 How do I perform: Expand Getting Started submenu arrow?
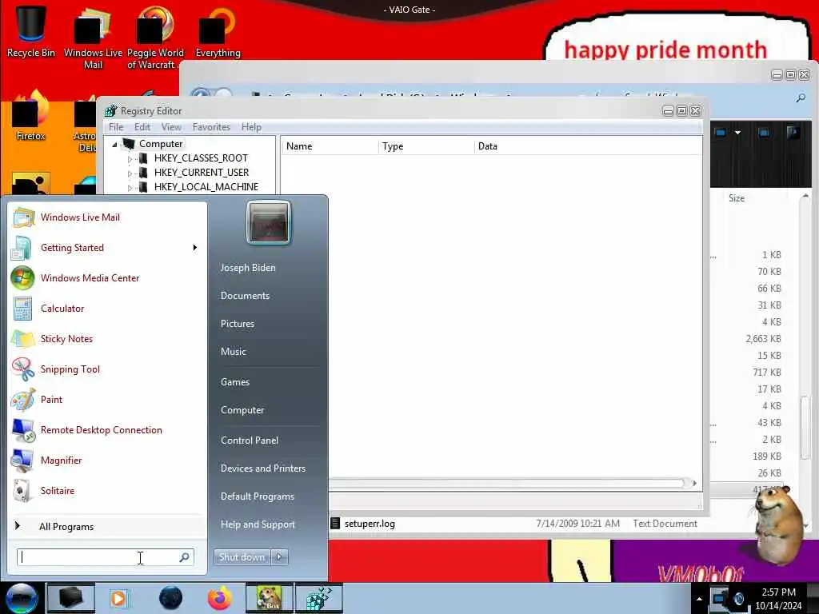[x=195, y=248]
